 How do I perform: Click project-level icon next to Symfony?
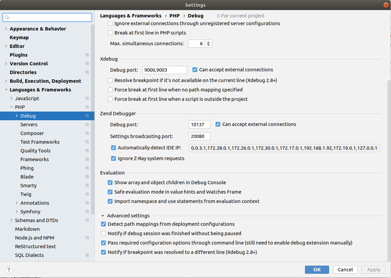[87, 212]
